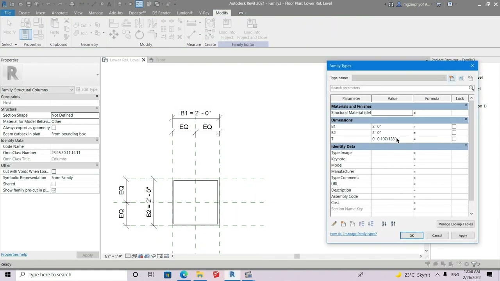500x281 pixels.
Task: Click the Move parameter up icon
Action: click(361, 224)
